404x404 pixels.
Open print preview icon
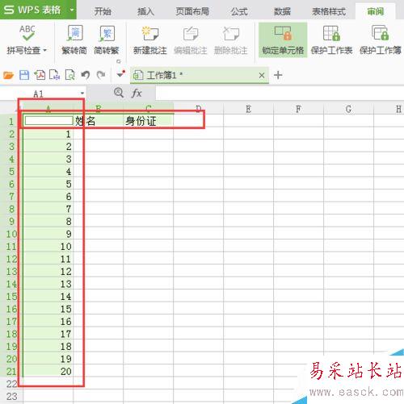tap(70, 75)
